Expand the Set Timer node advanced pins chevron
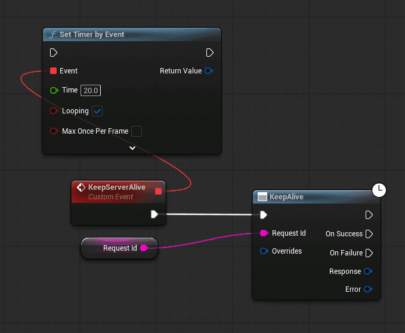Viewport: 405px width, 333px height. click(132, 148)
